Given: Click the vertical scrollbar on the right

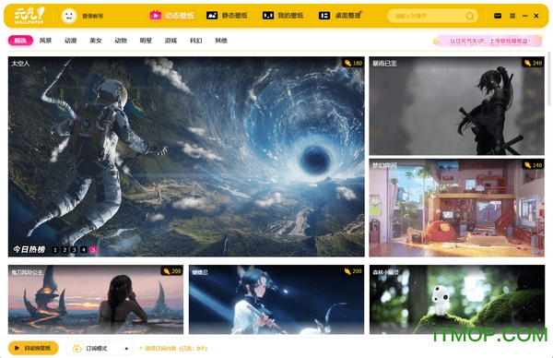Looking at the screenshot, I should tap(548, 78).
